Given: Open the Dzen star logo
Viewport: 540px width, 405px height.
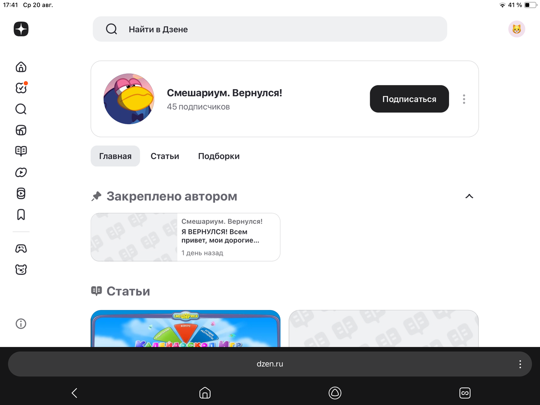Looking at the screenshot, I should point(21,29).
